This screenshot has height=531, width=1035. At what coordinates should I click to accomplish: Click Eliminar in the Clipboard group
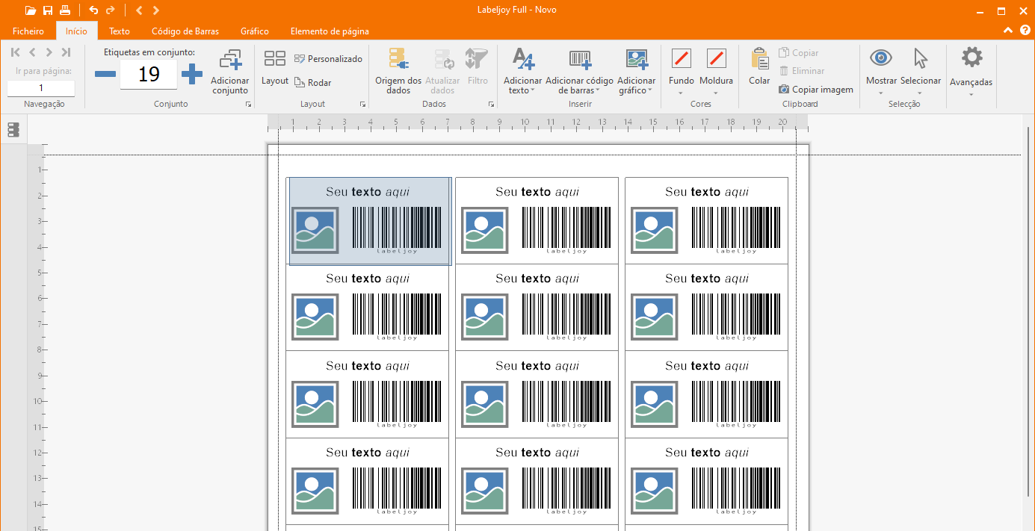point(802,71)
